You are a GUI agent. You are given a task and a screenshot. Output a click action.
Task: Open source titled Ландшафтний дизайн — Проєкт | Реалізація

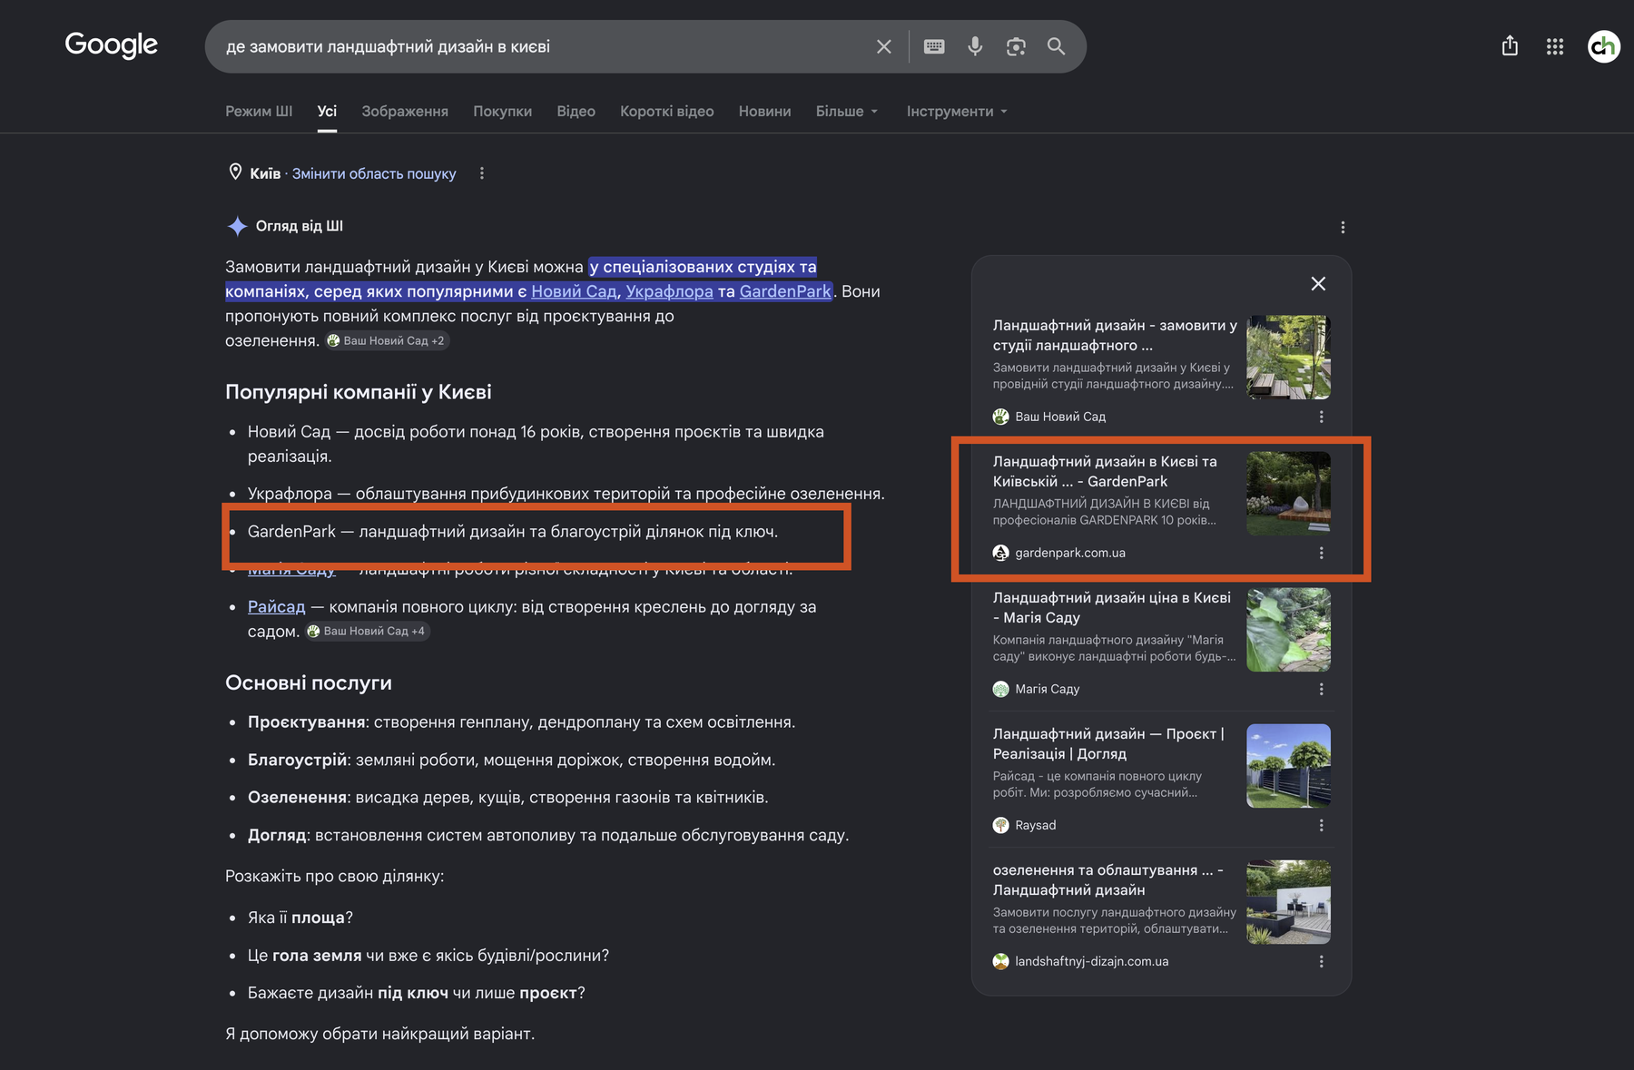click(x=1108, y=743)
